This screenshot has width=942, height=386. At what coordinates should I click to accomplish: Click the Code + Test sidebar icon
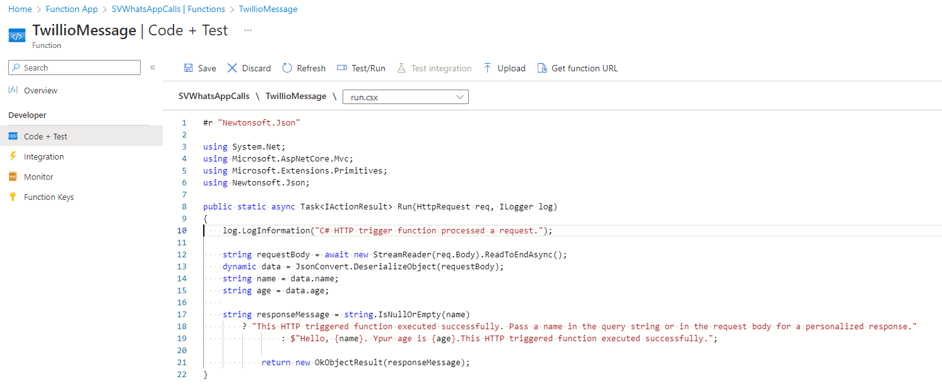point(13,136)
